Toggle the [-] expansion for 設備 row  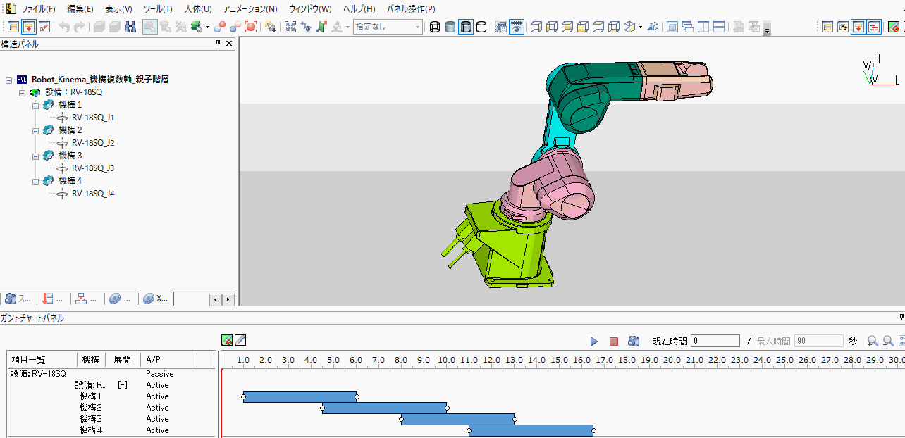122,385
